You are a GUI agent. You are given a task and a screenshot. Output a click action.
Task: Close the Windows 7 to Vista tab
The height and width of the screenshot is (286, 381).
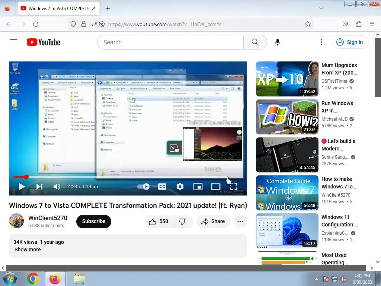[94, 8]
